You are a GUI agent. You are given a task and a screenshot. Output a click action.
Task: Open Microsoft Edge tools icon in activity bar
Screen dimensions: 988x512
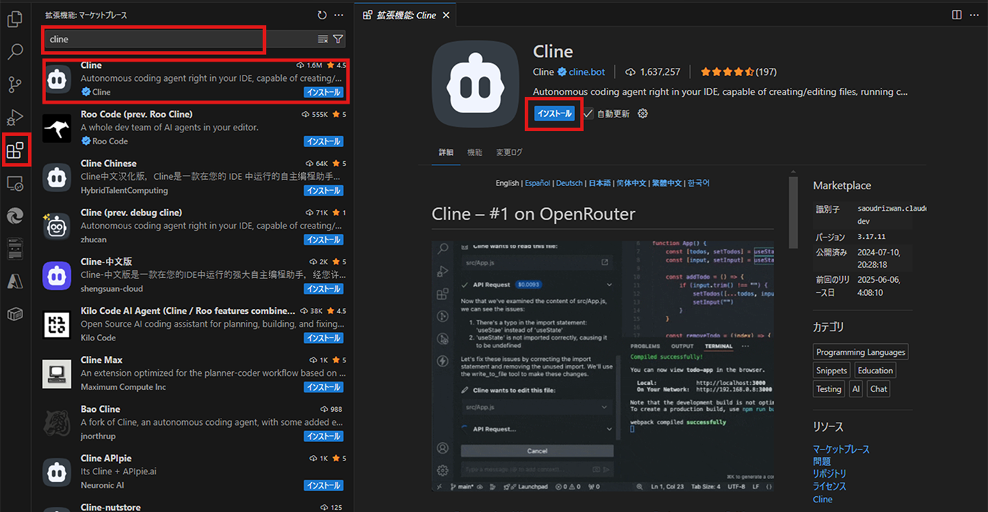coord(14,216)
